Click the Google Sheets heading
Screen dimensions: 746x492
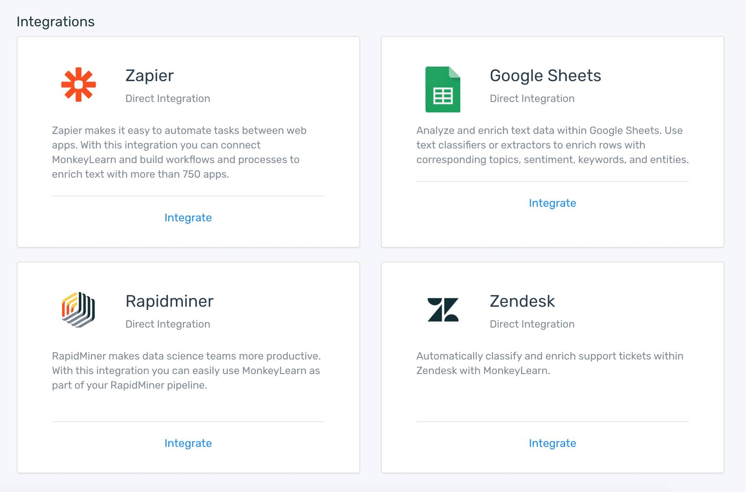coord(545,76)
